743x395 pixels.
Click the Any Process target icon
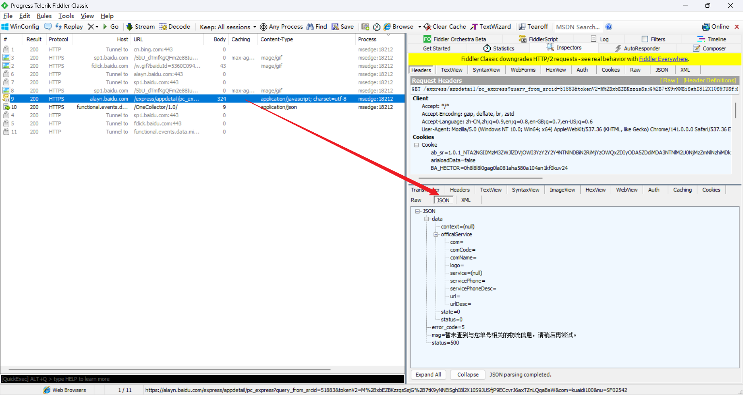click(264, 27)
